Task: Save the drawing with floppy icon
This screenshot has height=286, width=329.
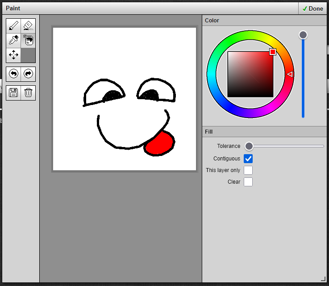Action: 14,93
